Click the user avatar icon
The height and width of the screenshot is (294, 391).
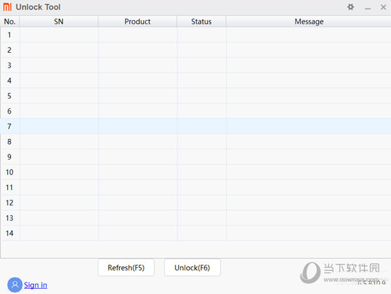[x=14, y=285]
